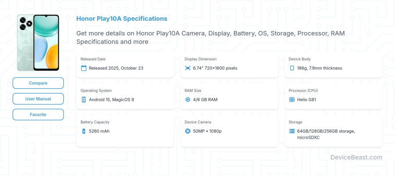The height and width of the screenshot is (176, 395).
Task: Select text '4/6 GB RAM'
Action: pyautogui.click(x=205, y=100)
